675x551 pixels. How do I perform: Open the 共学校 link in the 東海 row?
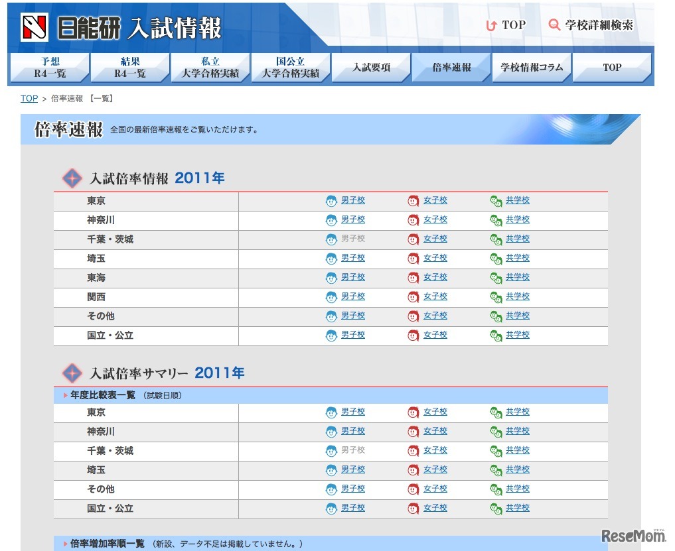pyautogui.click(x=517, y=277)
